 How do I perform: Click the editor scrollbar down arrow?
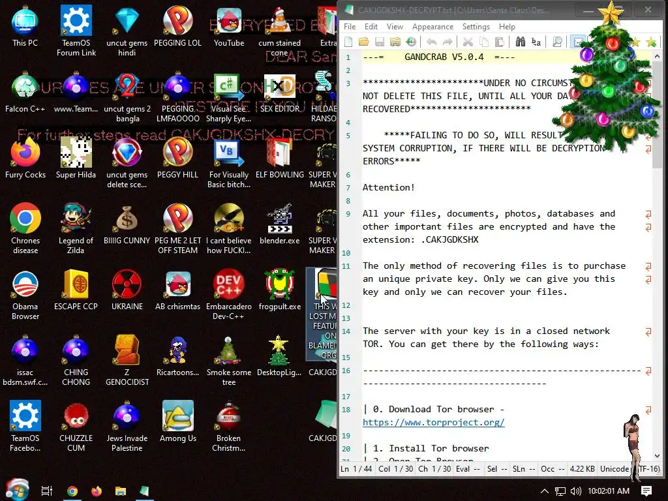[x=657, y=456]
